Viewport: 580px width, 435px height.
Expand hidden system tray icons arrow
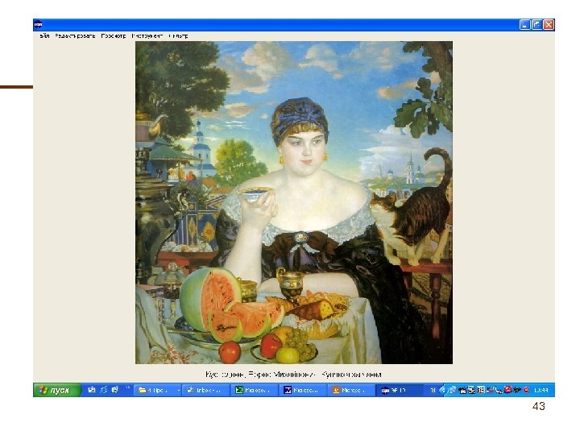(x=442, y=390)
